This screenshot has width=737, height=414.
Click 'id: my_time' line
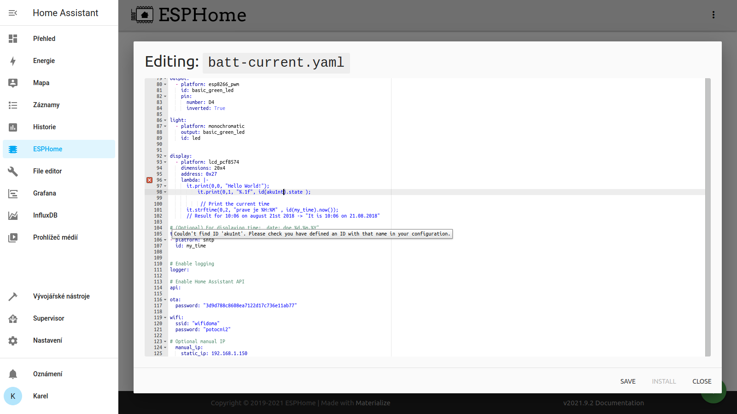(x=191, y=246)
